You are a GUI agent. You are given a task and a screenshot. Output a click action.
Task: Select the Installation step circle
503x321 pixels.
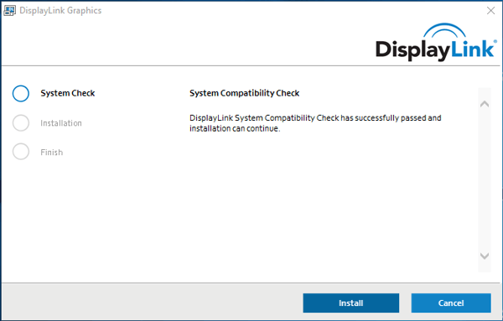point(21,123)
